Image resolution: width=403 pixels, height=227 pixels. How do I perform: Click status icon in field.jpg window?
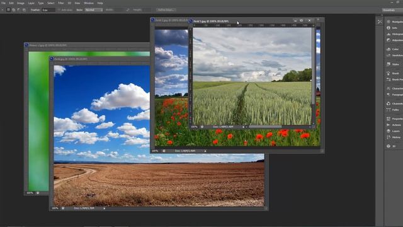click(63, 208)
